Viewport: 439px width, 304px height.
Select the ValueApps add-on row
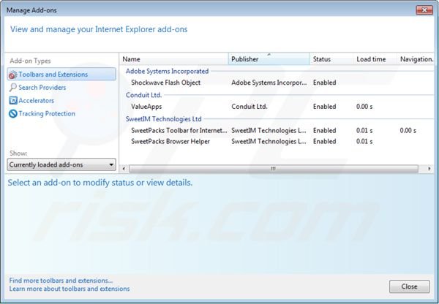277,107
